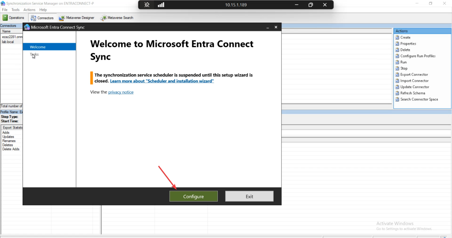Click the Delete action icon
452x238 pixels.
pos(397,50)
